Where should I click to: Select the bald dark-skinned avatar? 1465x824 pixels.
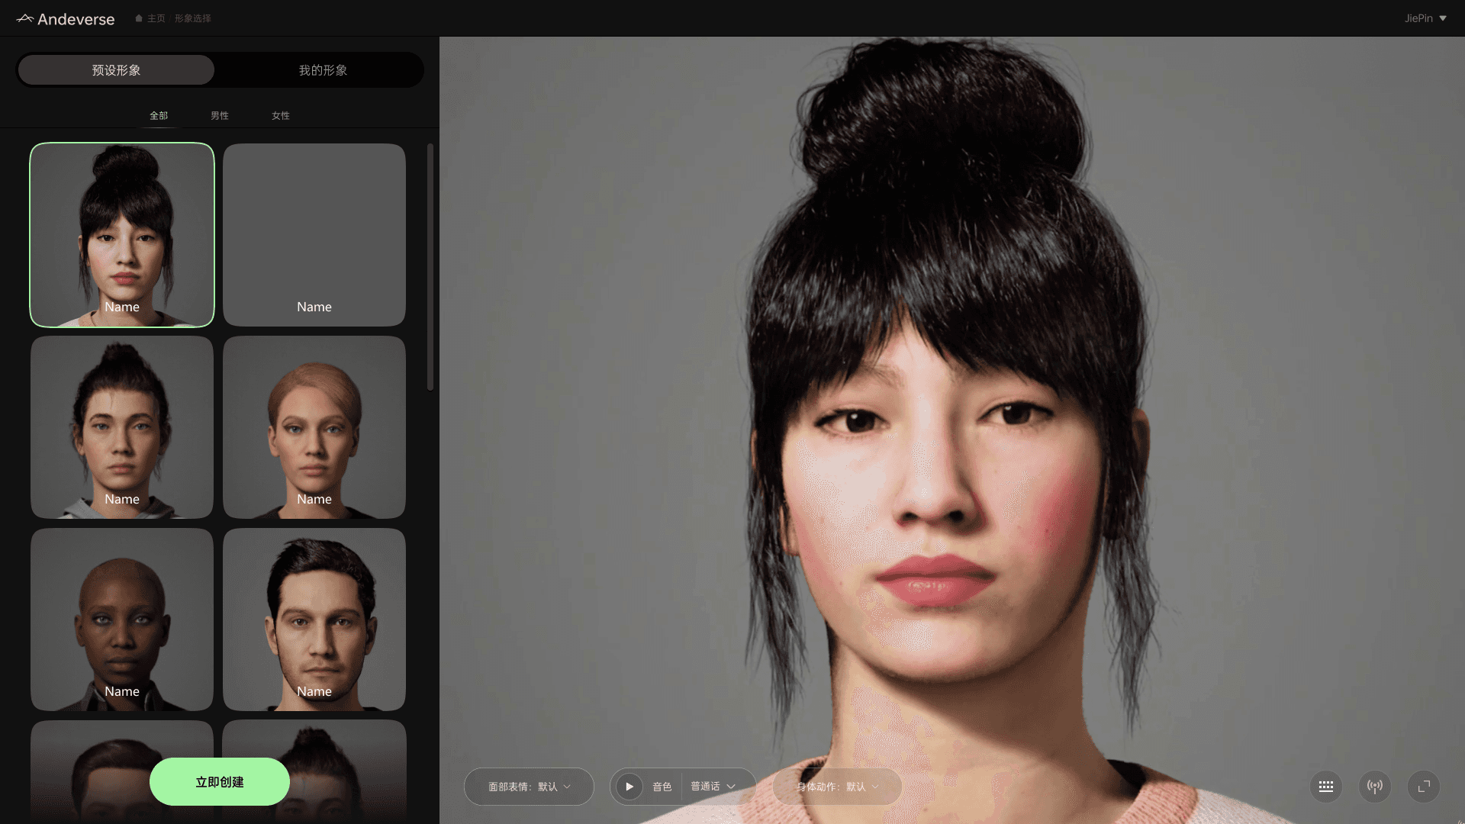122,620
